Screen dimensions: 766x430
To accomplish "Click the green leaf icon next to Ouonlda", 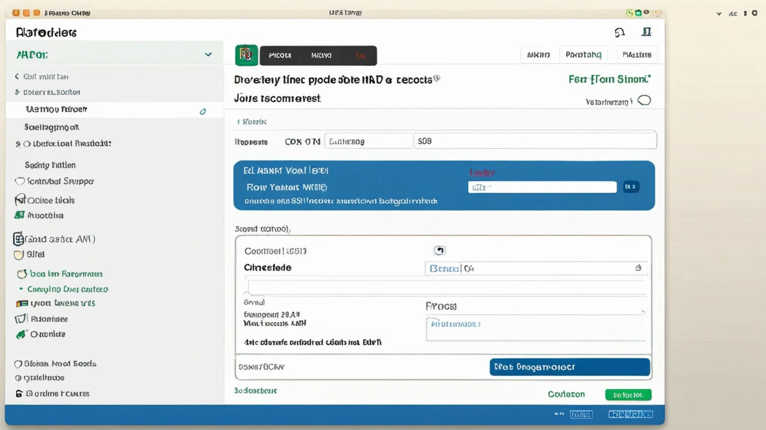I will click(22, 334).
